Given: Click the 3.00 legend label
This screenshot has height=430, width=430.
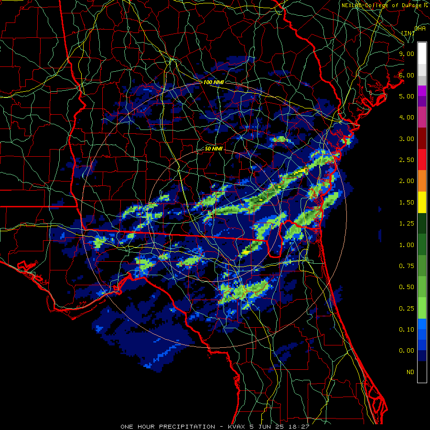Looking at the screenshot, I should click(x=407, y=139).
